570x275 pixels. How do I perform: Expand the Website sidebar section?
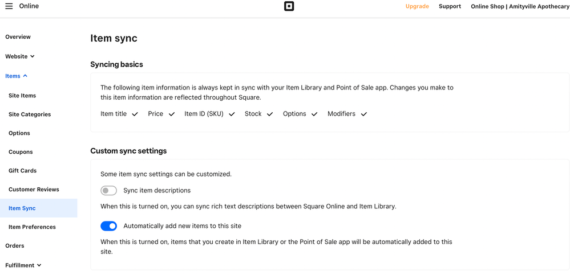[20, 56]
